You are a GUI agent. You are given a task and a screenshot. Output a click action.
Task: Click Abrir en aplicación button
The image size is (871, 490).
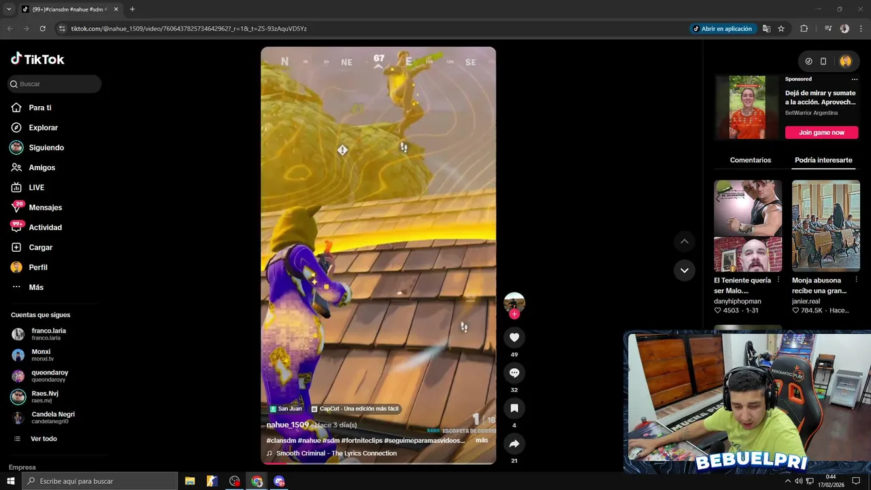pos(723,29)
